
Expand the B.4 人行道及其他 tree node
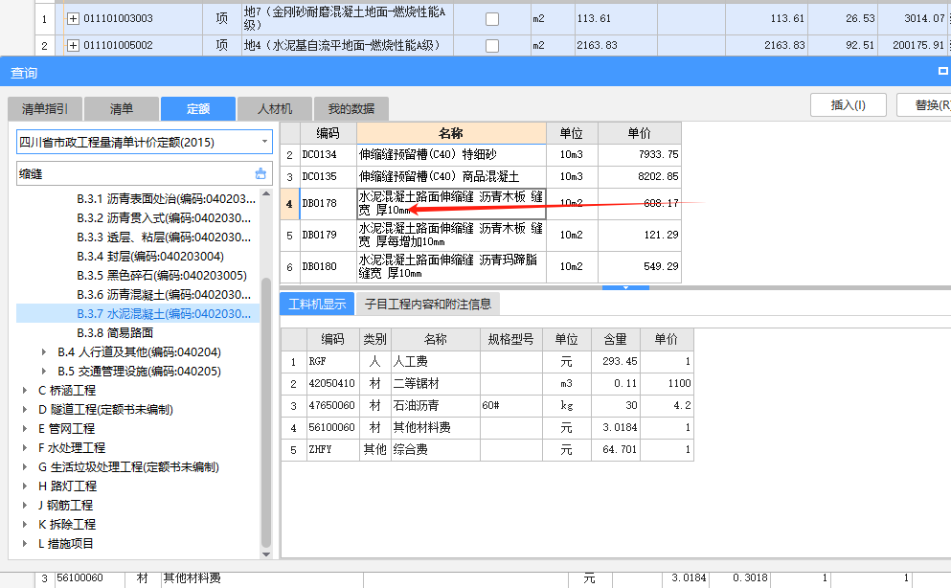tap(44, 351)
